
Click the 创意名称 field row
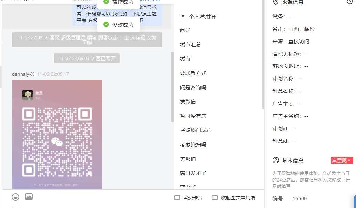[x=288, y=91]
